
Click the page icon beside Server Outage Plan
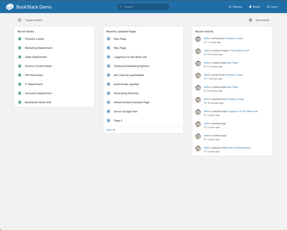click(109, 111)
